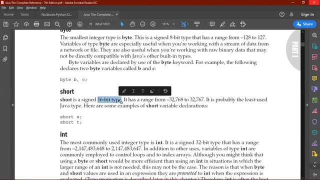Activate the hand pan tool

click(x=132, y=24)
